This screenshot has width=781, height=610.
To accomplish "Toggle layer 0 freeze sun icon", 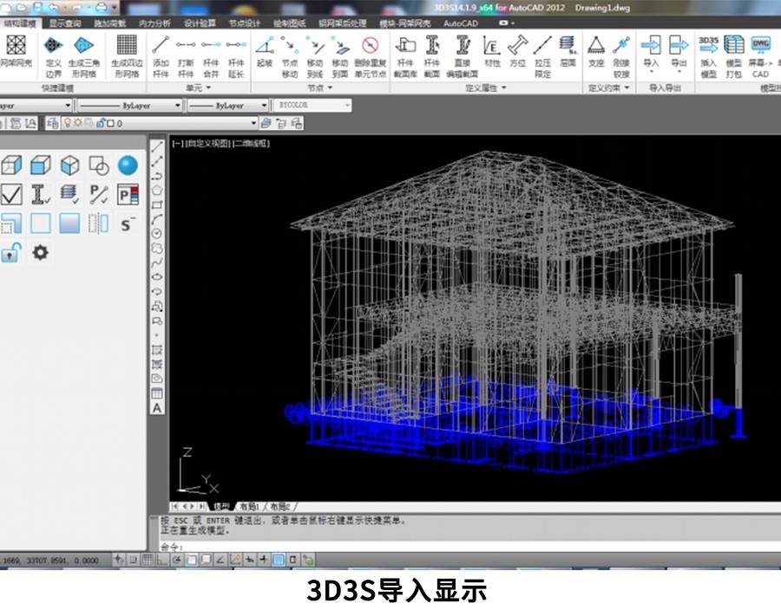I will tap(78, 123).
